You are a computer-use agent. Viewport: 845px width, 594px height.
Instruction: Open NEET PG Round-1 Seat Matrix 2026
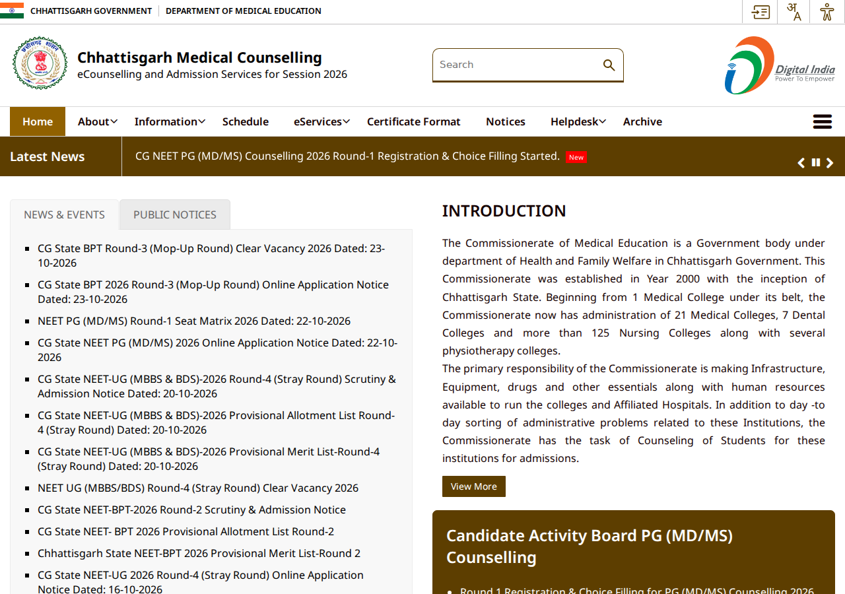(x=194, y=321)
